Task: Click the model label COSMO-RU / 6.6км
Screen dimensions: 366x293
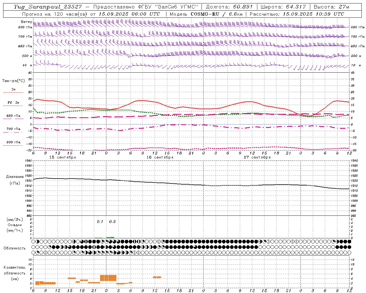Action: point(216,14)
